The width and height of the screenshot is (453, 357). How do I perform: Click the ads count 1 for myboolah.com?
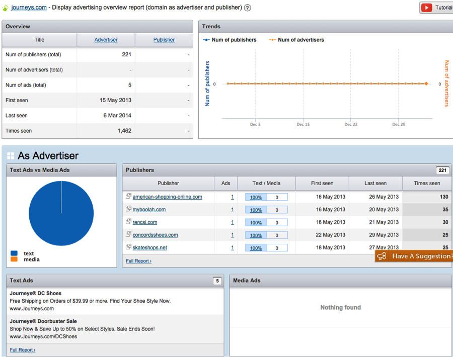pos(232,210)
